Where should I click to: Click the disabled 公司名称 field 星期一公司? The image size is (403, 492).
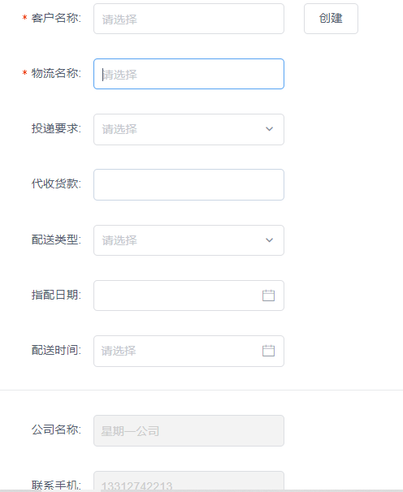coord(188,431)
